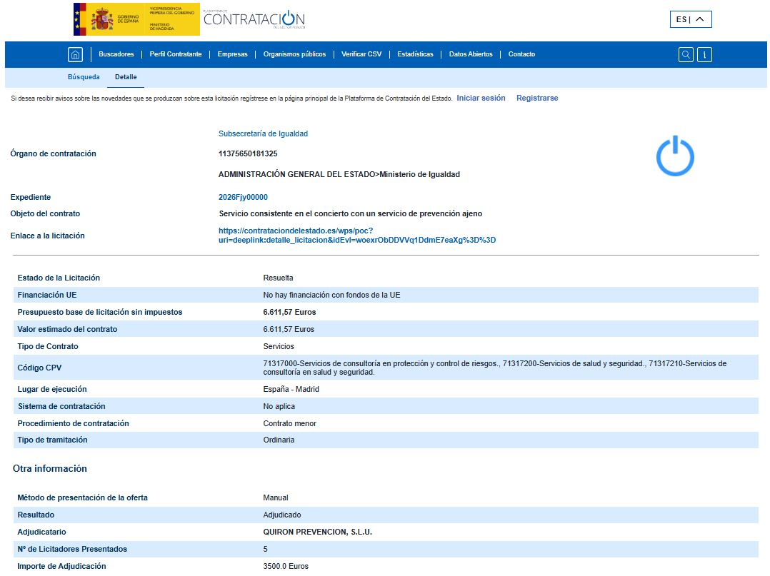Click the home icon in the navigation bar
770x576 pixels.
75,54
